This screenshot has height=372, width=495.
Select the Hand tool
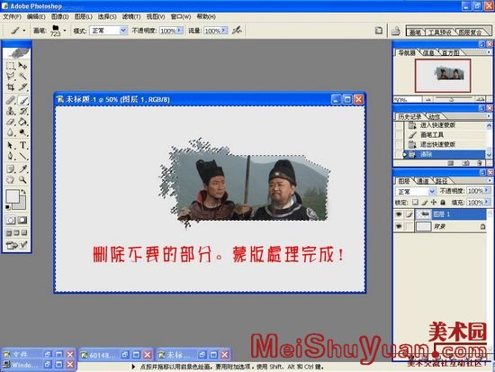point(11,180)
